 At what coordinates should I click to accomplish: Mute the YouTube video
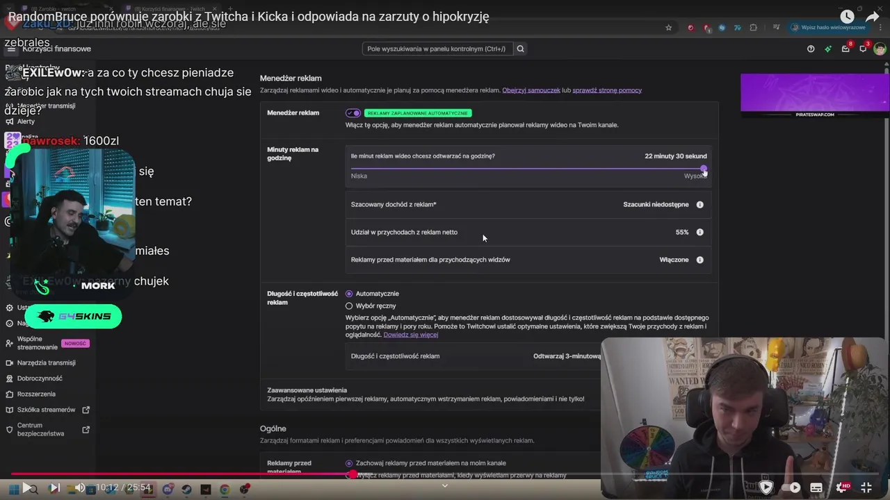coord(79,487)
